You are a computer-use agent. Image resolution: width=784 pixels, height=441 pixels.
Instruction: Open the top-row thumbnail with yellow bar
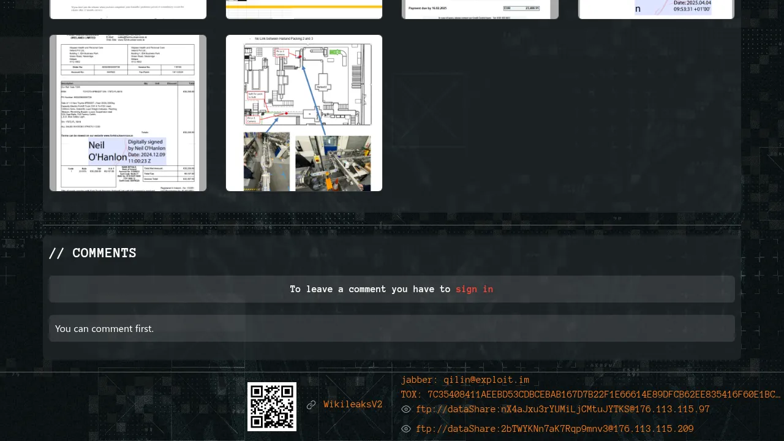pos(304,9)
